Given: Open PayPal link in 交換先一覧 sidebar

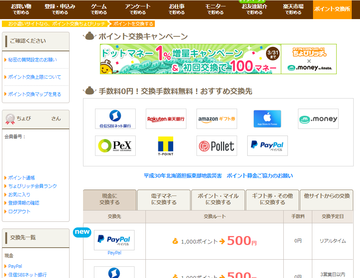Looking at the screenshot, I should coord(15,266).
